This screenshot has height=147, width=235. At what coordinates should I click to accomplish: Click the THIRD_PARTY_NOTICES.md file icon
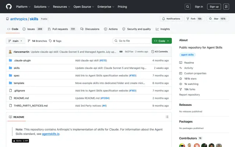pos(10,105)
